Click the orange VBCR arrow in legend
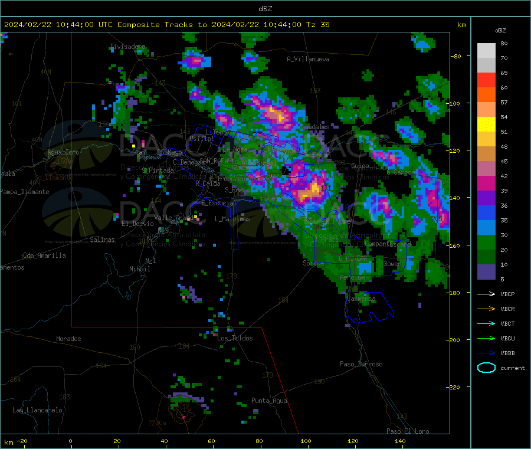The image size is (531, 449). point(486,309)
